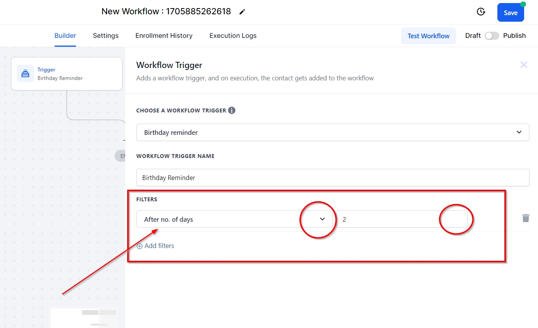Click the pencil icon to rename workflow
The width and height of the screenshot is (538, 328).
point(242,12)
